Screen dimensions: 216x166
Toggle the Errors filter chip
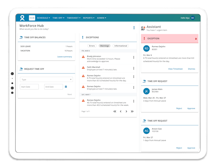[x=92, y=46]
